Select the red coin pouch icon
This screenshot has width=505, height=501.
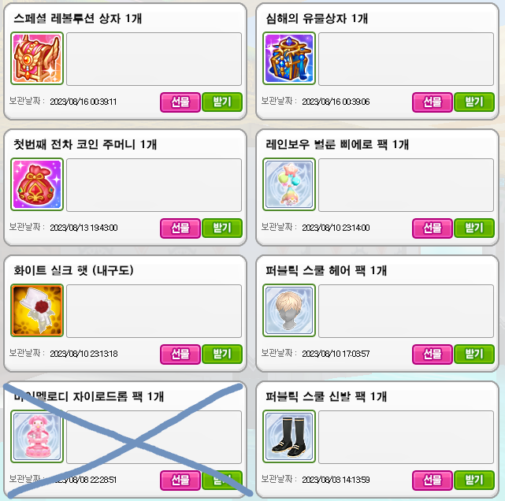(37, 184)
